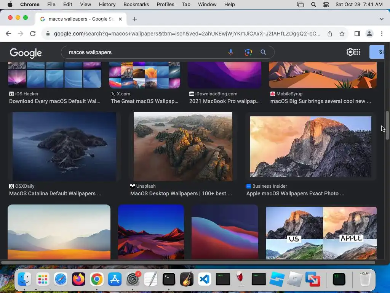Focus the Chrome address bar URL
The image size is (390, 293).
[x=187, y=34]
